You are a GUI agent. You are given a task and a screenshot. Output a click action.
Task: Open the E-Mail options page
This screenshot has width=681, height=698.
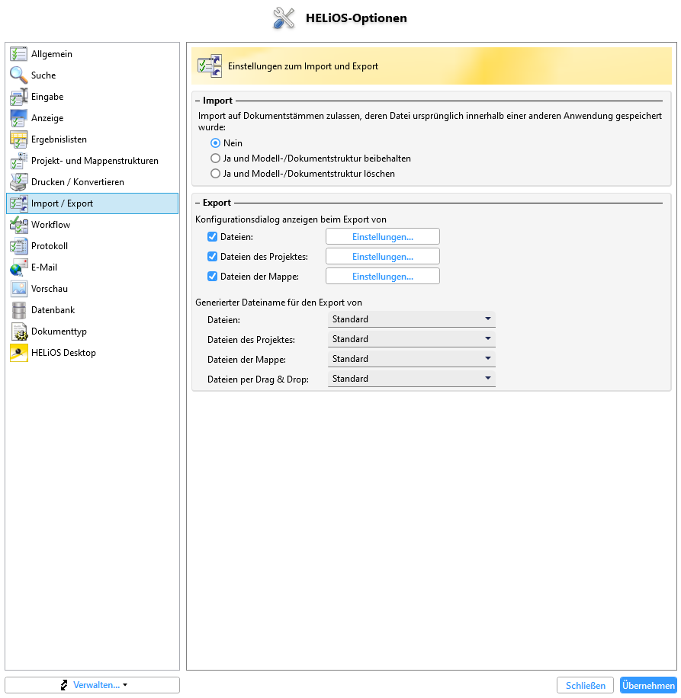click(92, 267)
